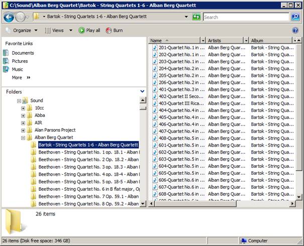Collapse the Folders pane with its chevron
304x246 pixels.
pos(142,91)
